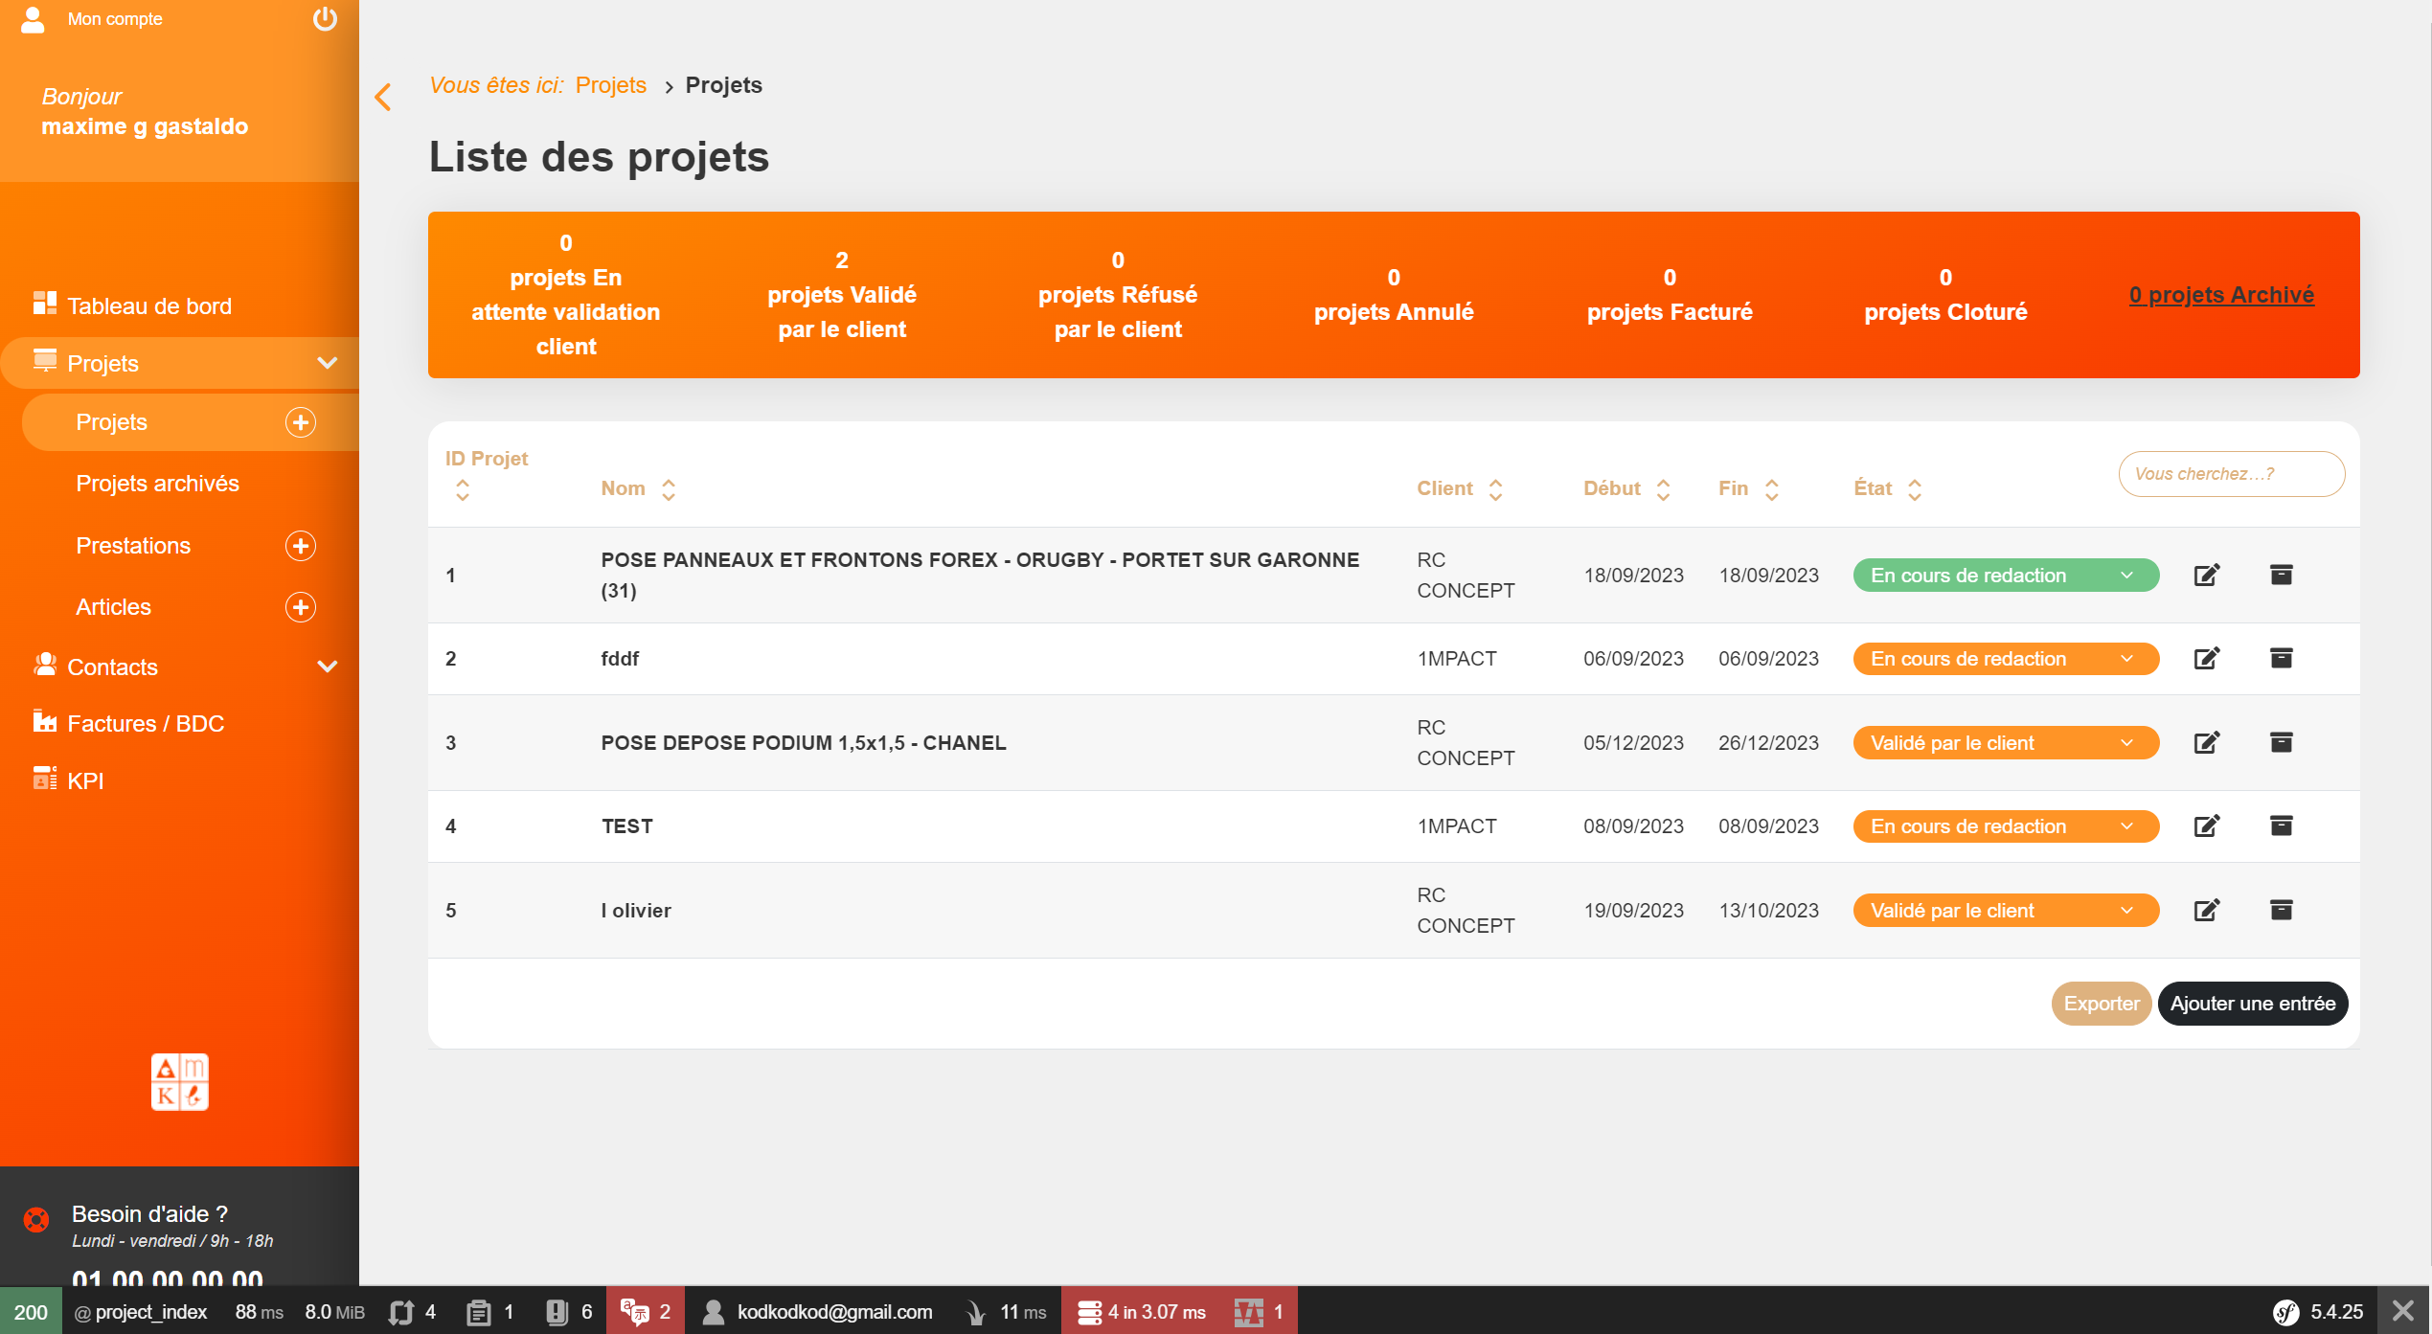Open the 0 projets Archivé link
This screenshot has height=1334, width=2432.
(2220, 295)
